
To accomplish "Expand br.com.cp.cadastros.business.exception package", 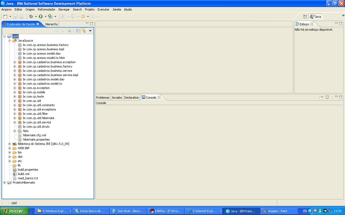I will point(15,62).
